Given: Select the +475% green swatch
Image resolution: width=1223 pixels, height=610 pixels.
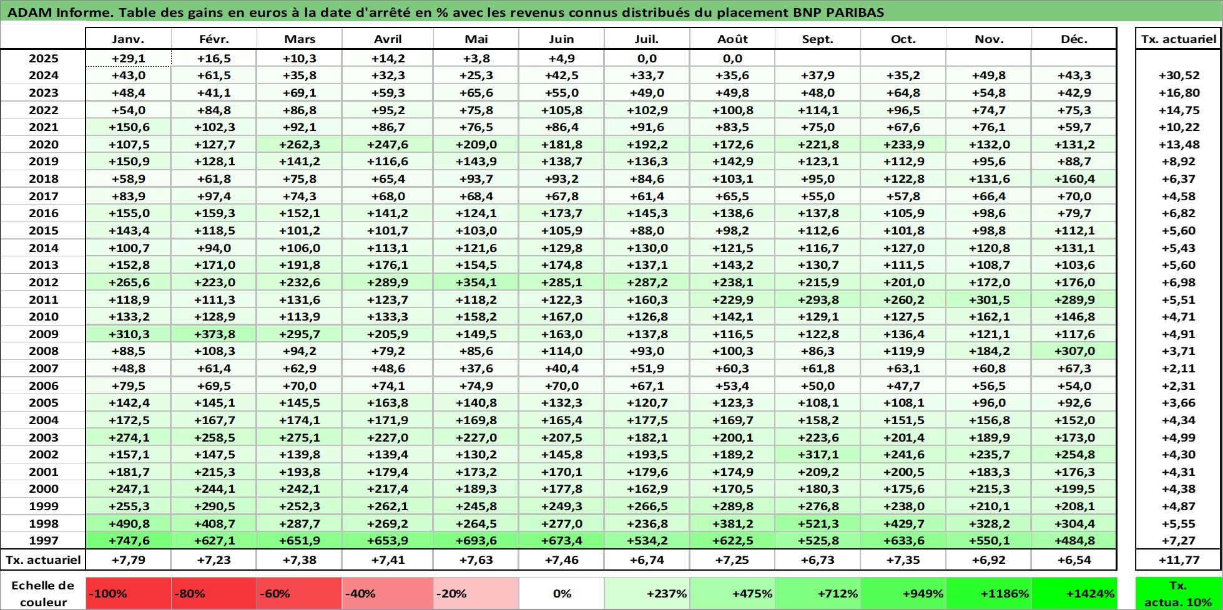Looking at the screenshot, I should click(733, 593).
